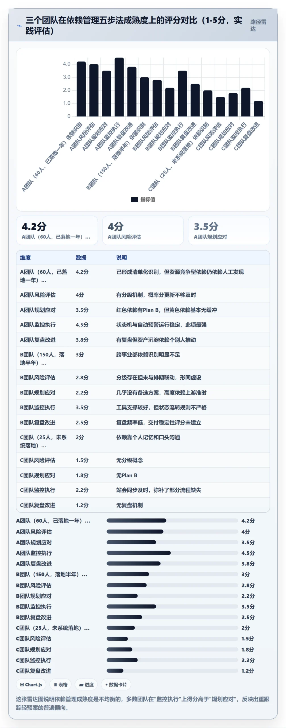The image size is (286, 728).
Task: Click the shortest chart bar for C团队复盘改进
Action: (x=258, y=109)
